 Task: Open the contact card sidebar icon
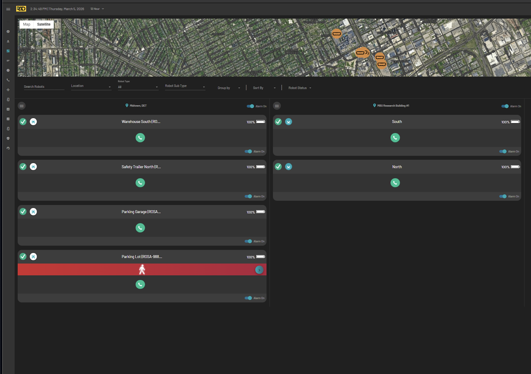click(8, 109)
